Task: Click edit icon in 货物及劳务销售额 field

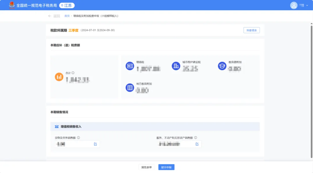Action: [95, 144]
